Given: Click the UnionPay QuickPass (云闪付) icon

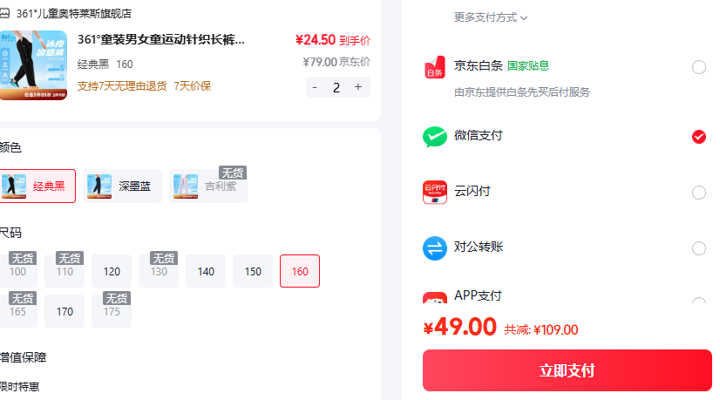Looking at the screenshot, I should (x=434, y=192).
